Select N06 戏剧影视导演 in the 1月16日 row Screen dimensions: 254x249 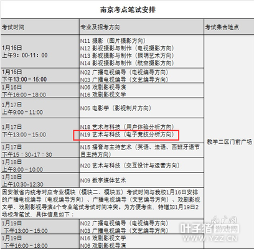(x=103, y=87)
